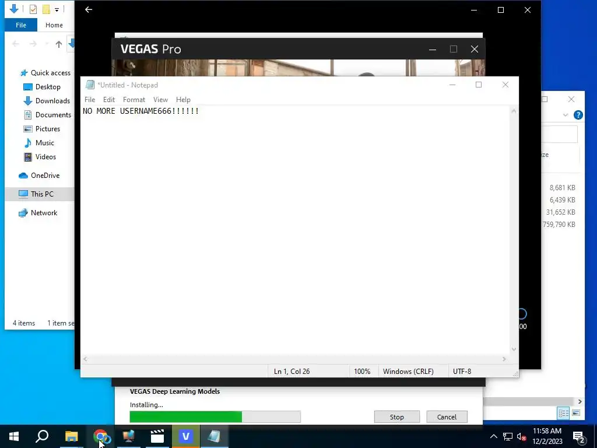Image resolution: width=597 pixels, height=448 pixels.
Task: Click Notepad vertical scrollbar up arrow
Action: tap(514, 111)
